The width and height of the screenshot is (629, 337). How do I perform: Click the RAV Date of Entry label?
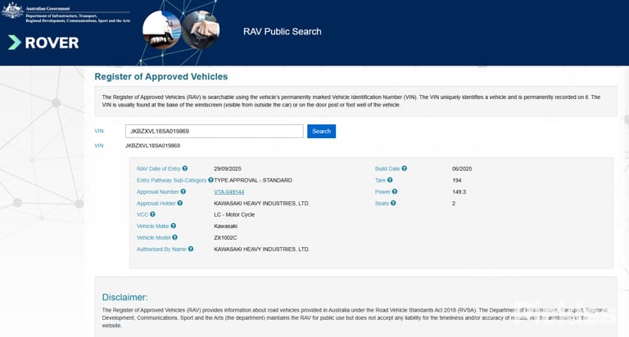[x=158, y=169]
